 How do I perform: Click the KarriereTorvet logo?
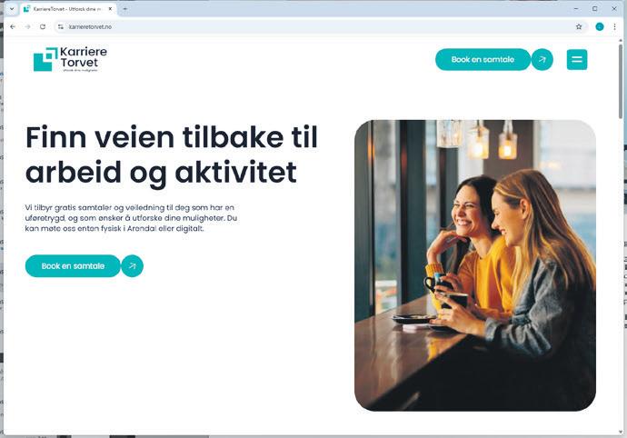click(x=70, y=59)
